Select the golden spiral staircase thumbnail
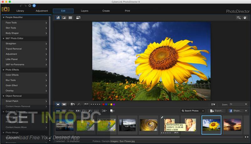This screenshot has height=144, width=251. coord(148,125)
